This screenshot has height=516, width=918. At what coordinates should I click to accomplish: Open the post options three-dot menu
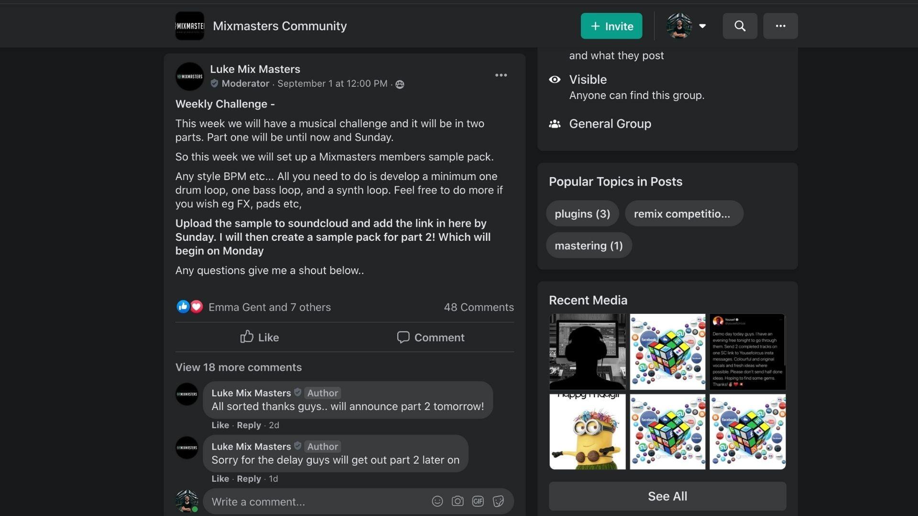pos(501,75)
